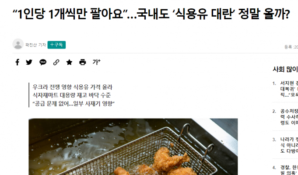Screen dimensions: 298x175
Task: Share article via Twitter icon
Action: click(29, 62)
